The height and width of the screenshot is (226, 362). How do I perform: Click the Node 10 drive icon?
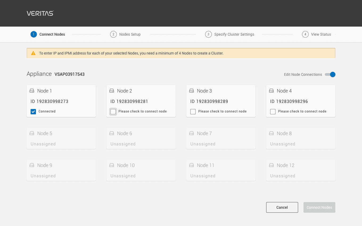point(112,165)
